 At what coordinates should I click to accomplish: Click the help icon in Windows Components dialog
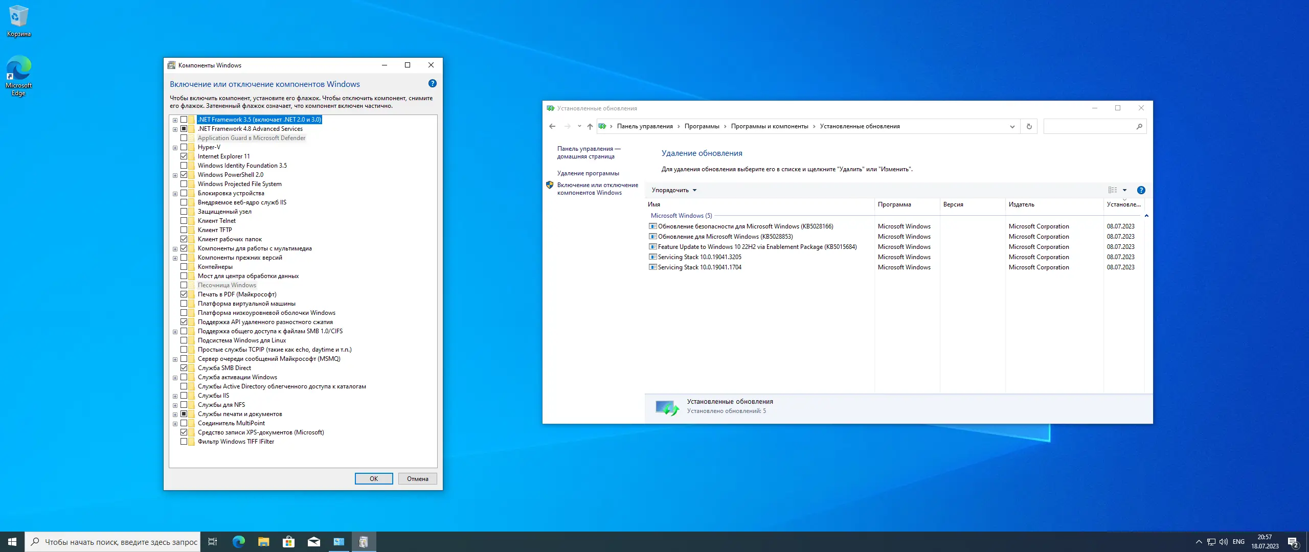coord(432,83)
